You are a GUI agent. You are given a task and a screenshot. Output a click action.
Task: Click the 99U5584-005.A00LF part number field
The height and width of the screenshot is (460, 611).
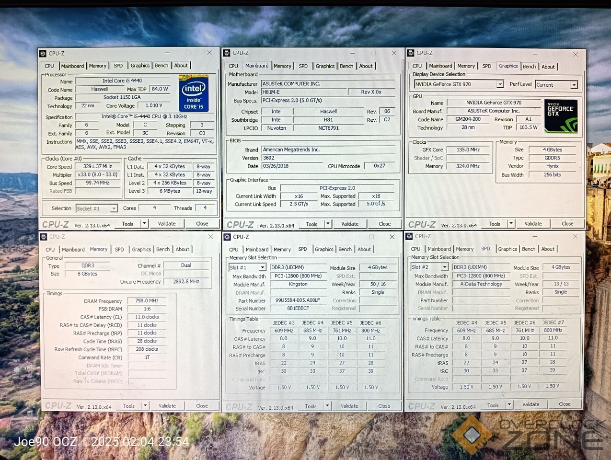pyautogui.click(x=298, y=300)
